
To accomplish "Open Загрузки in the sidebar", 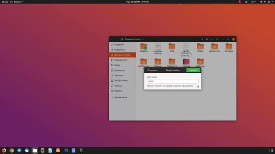I will pyautogui.click(x=122, y=75).
